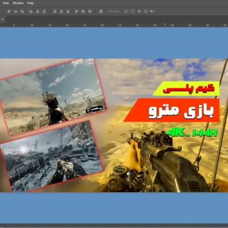Click Align horizontal centers icon

pos(38,11)
